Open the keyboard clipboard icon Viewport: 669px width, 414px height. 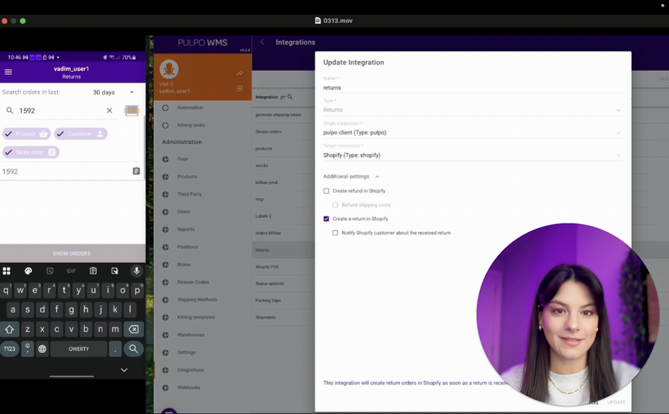pyautogui.click(x=93, y=271)
